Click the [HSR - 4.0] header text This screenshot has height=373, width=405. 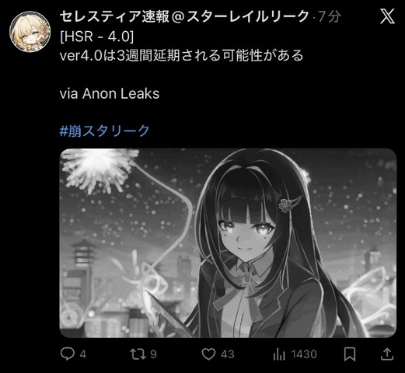(96, 37)
